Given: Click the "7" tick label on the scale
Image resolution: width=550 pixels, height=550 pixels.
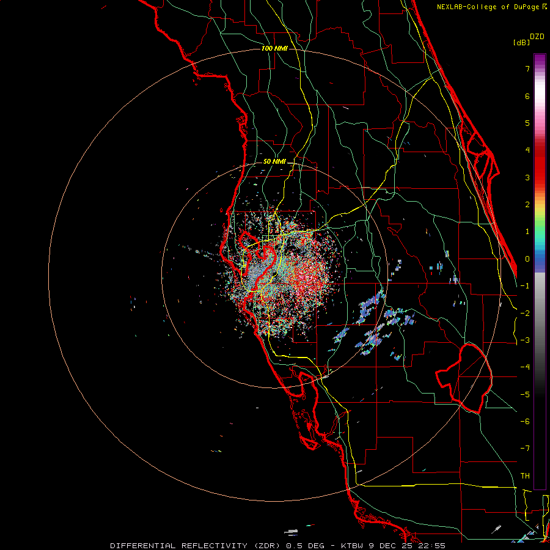Looking at the screenshot, I should 527,68.
